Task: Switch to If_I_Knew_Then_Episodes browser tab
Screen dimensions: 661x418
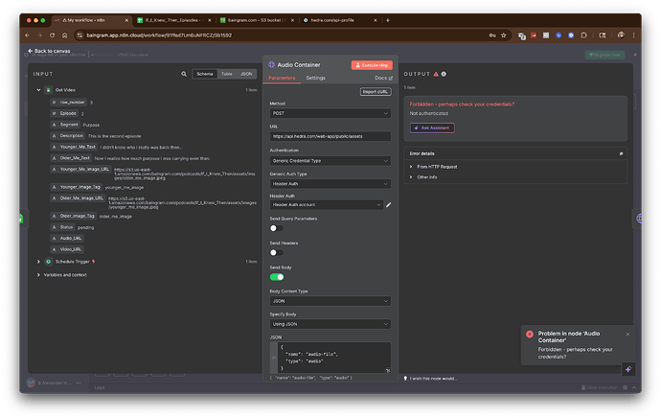Action: 172,20
